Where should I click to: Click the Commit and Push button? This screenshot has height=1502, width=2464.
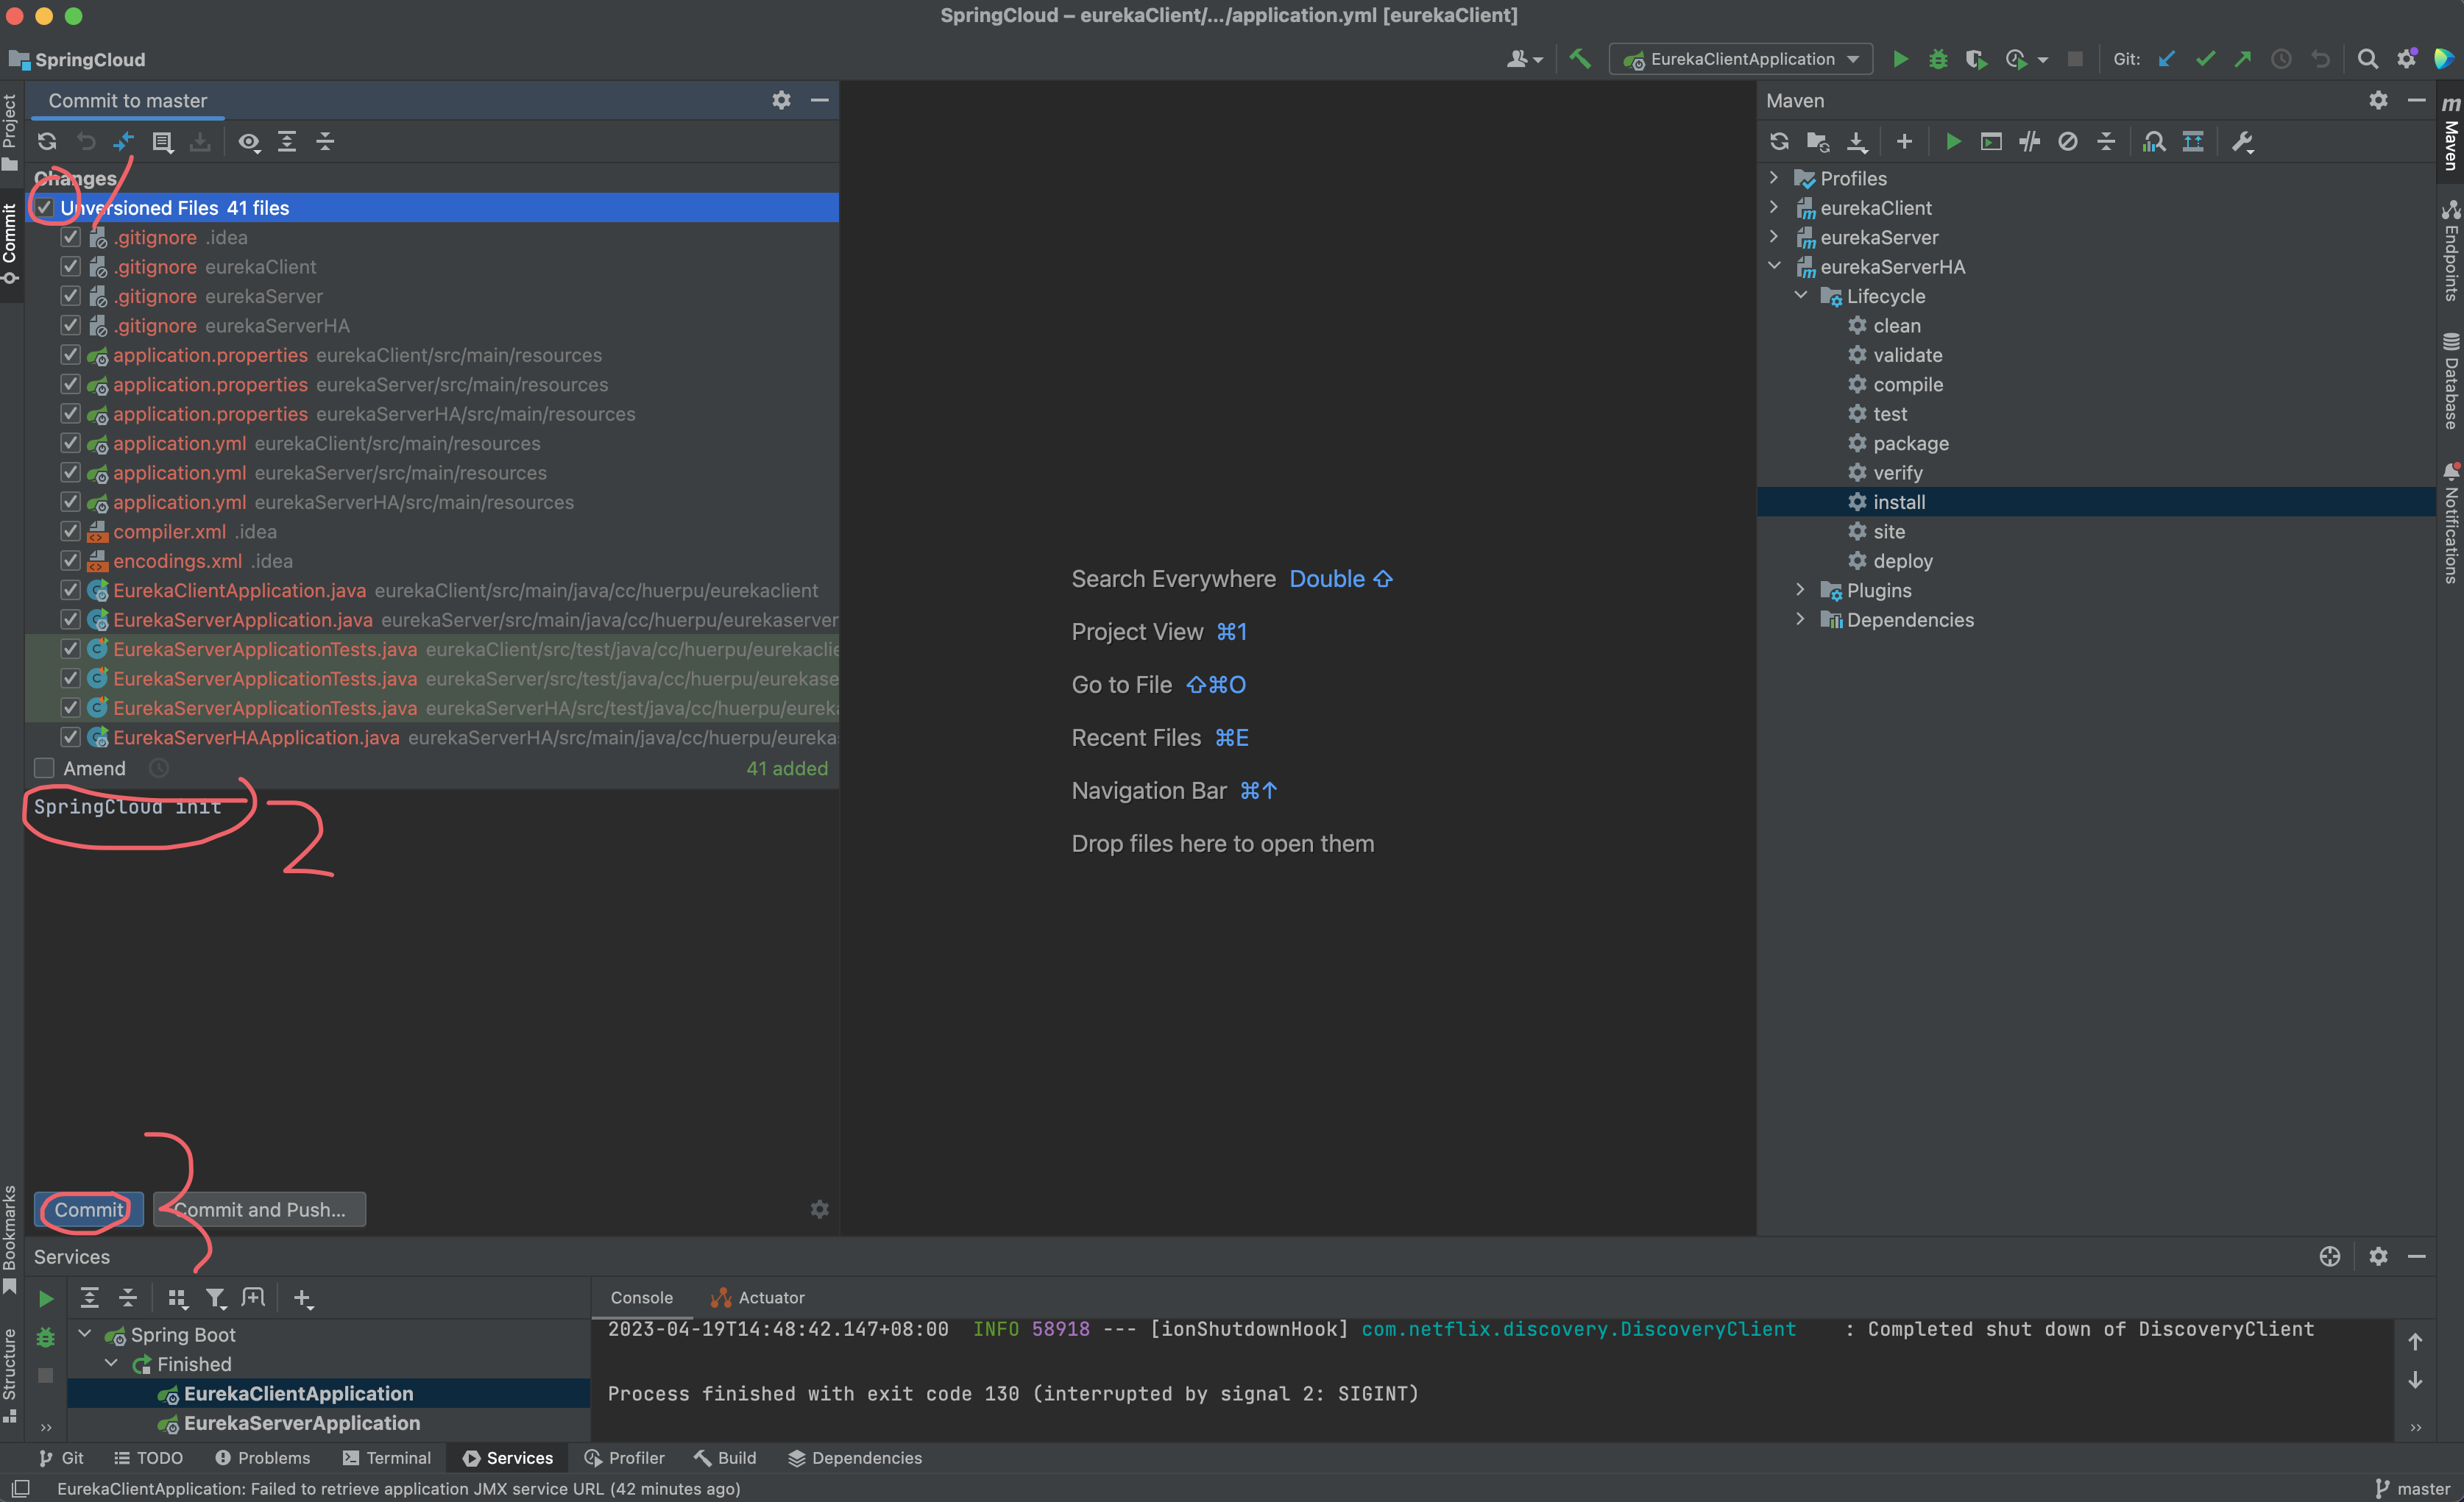[x=260, y=1209]
